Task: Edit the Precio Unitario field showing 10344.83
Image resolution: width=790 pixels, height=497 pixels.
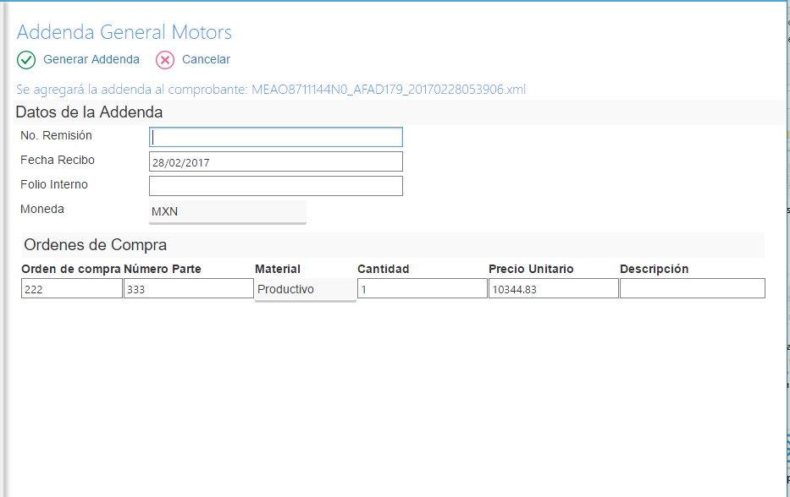Action: point(553,289)
